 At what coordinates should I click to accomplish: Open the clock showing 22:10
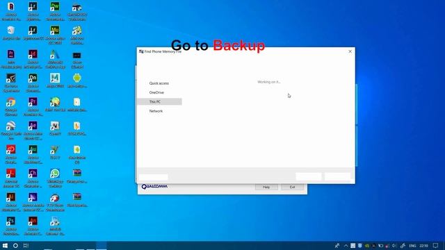pyautogui.click(x=423, y=246)
